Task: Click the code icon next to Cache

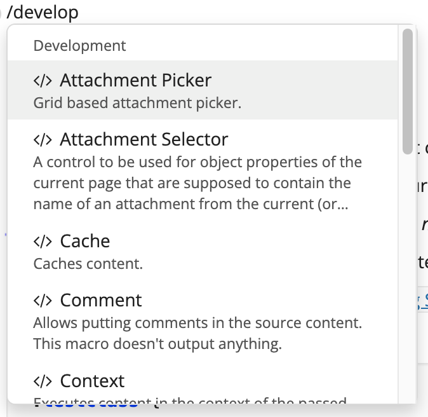Action: pyautogui.click(x=43, y=242)
